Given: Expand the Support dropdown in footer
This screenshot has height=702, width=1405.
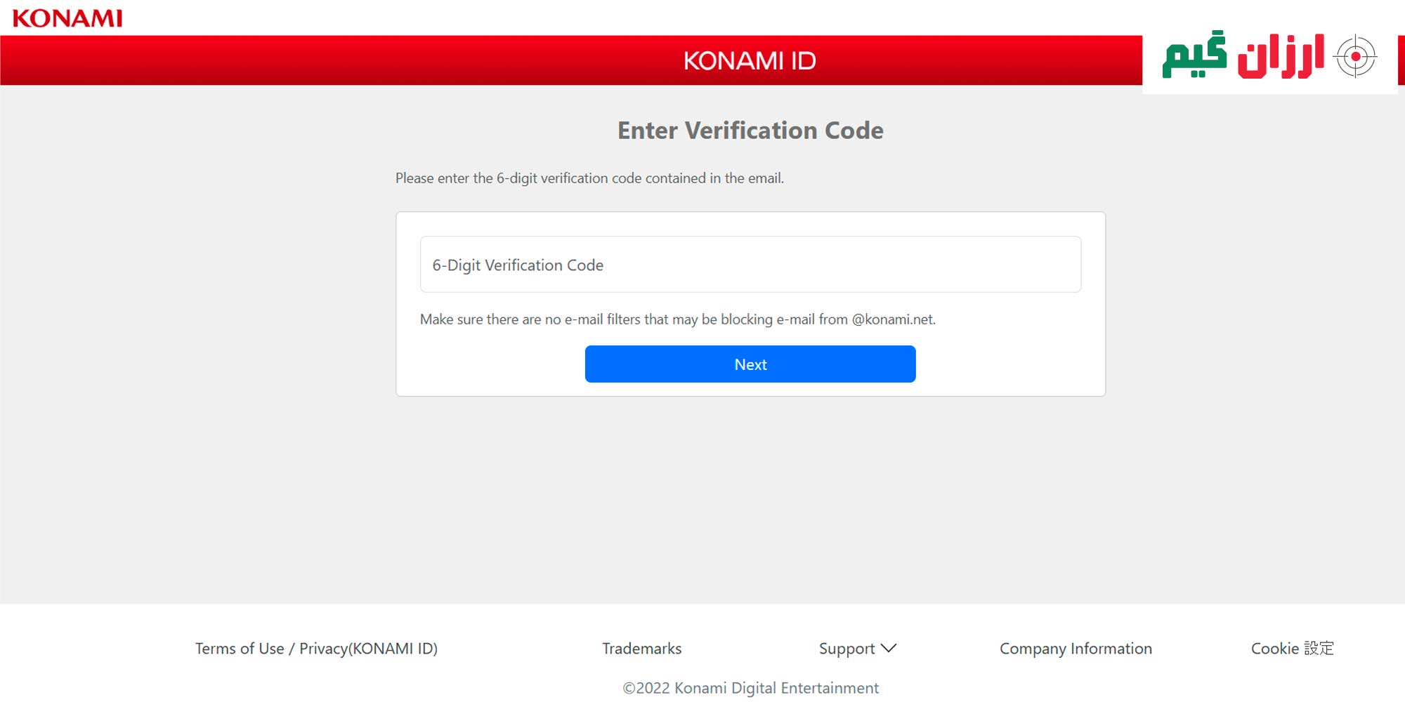Looking at the screenshot, I should (x=858, y=649).
